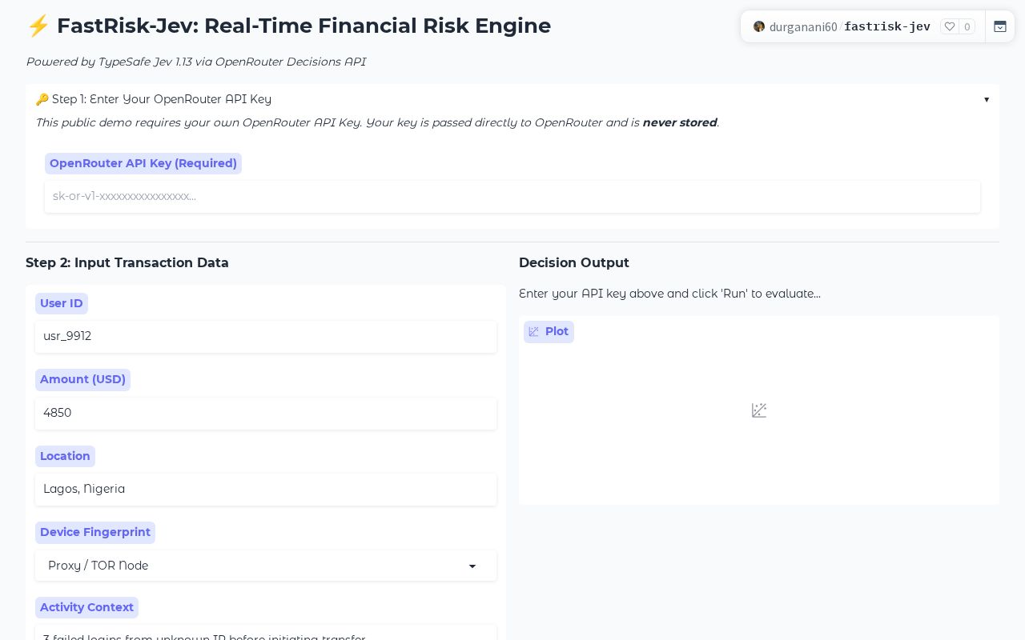Image resolution: width=1025 pixels, height=640 pixels.
Task: Click the Device Fingerprint dropdown arrow
Action: (x=472, y=566)
